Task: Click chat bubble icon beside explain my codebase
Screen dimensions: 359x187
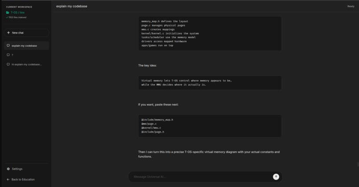Action: click(x=8, y=45)
